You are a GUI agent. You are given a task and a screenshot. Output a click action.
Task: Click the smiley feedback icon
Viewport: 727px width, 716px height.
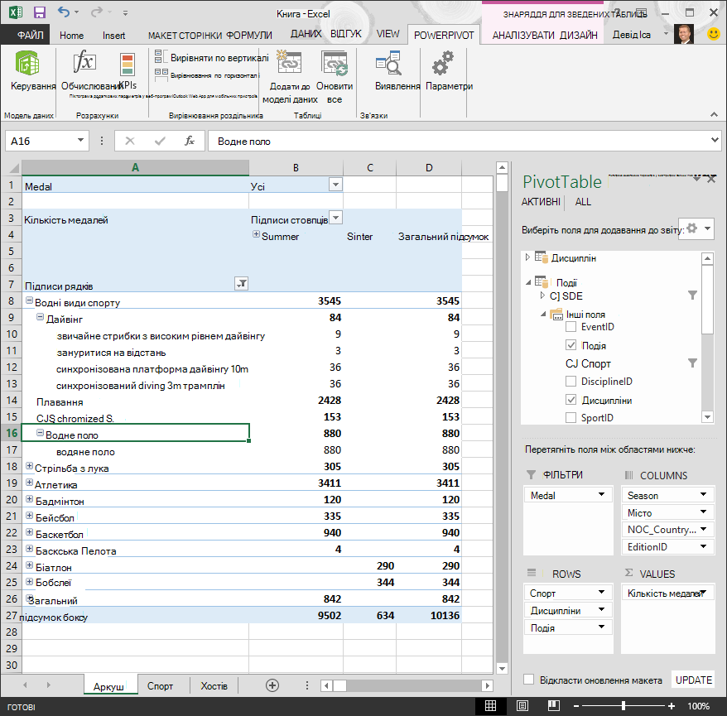[x=714, y=34]
